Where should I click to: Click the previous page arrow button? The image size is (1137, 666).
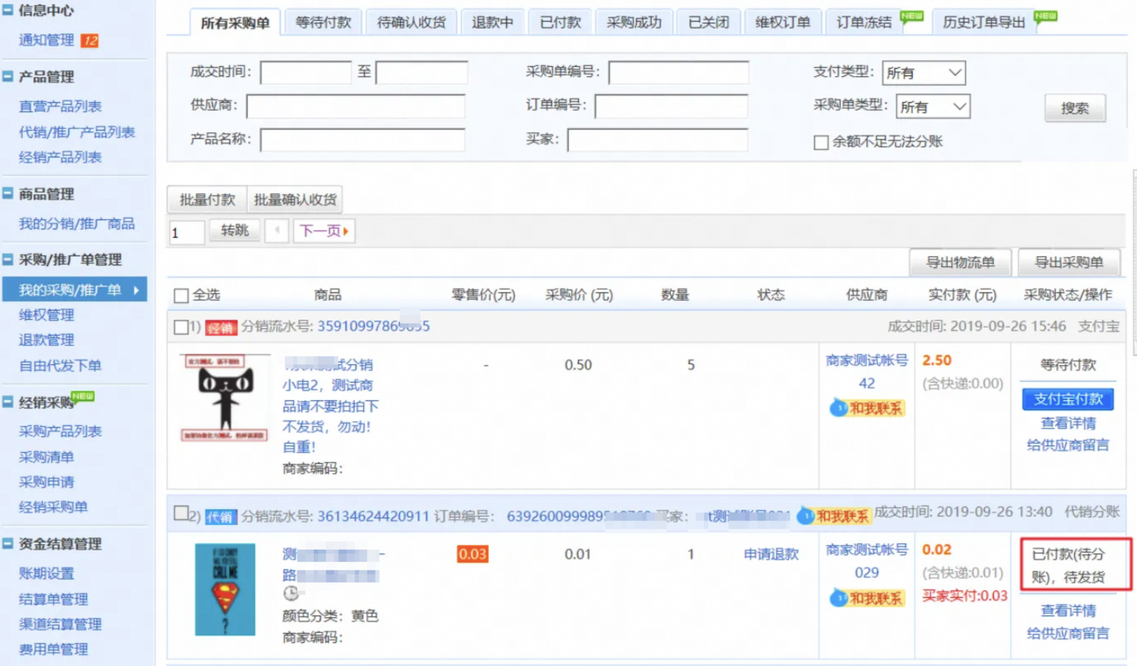pos(277,231)
